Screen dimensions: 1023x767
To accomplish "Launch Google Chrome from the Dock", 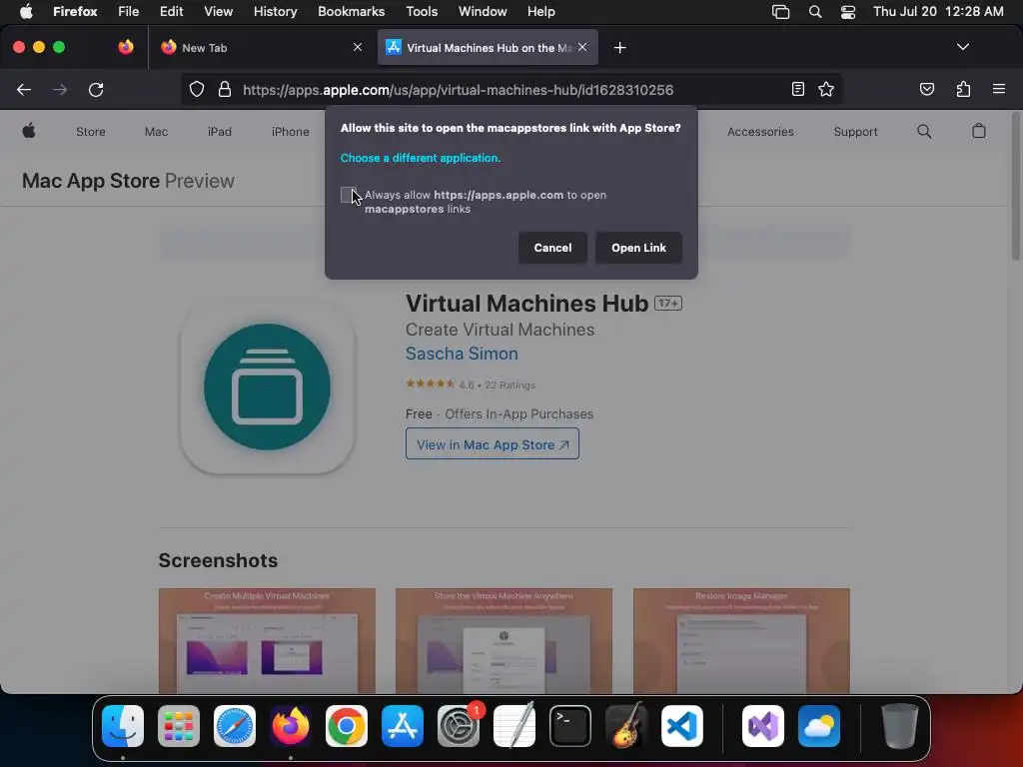I will 347,726.
